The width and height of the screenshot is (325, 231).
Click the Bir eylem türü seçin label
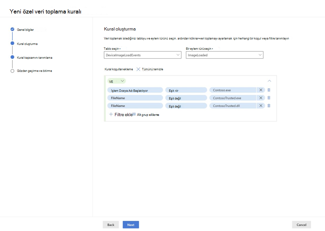coord(199,49)
